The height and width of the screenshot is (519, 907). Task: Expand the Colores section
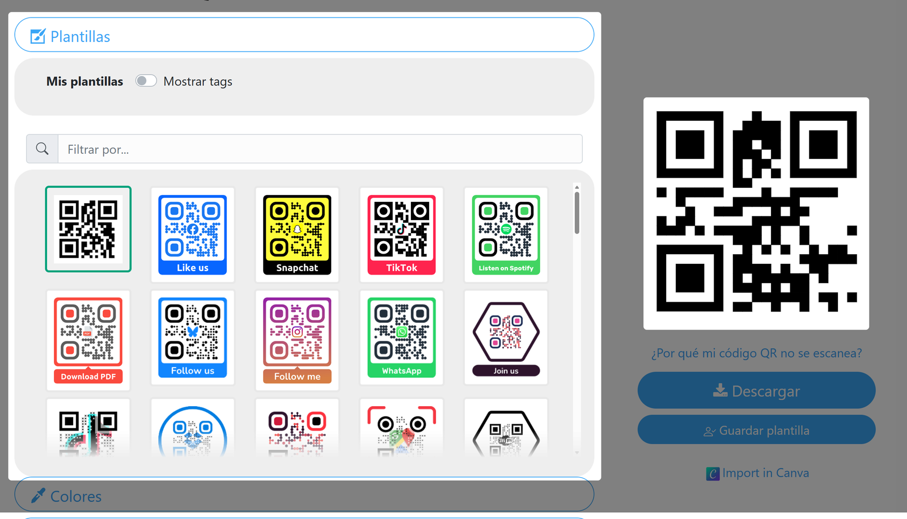pyautogui.click(x=304, y=495)
